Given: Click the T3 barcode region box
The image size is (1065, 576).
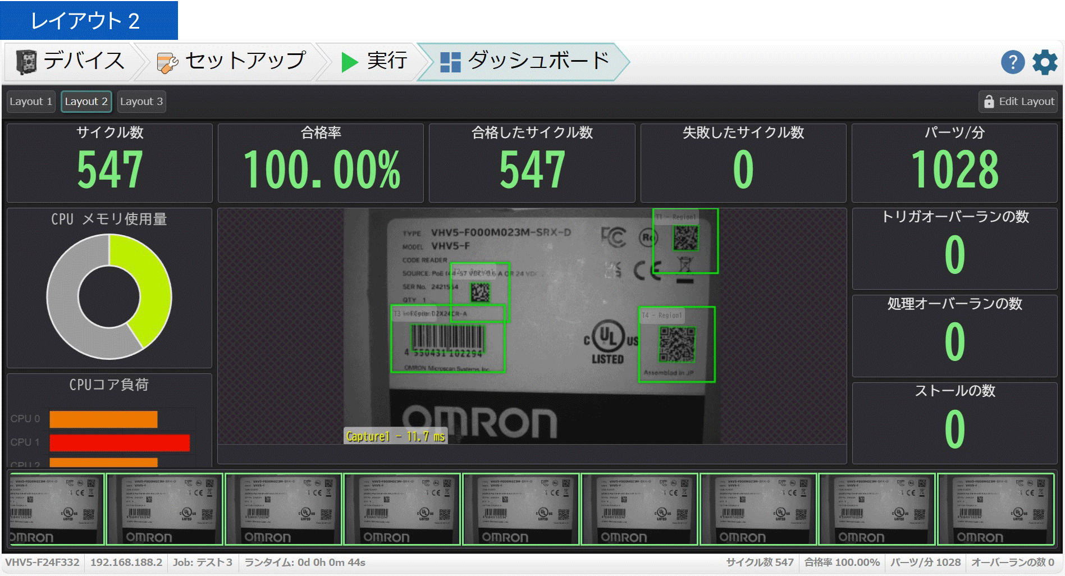Looking at the screenshot, I should pyautogui.click(x=447, y=339).
